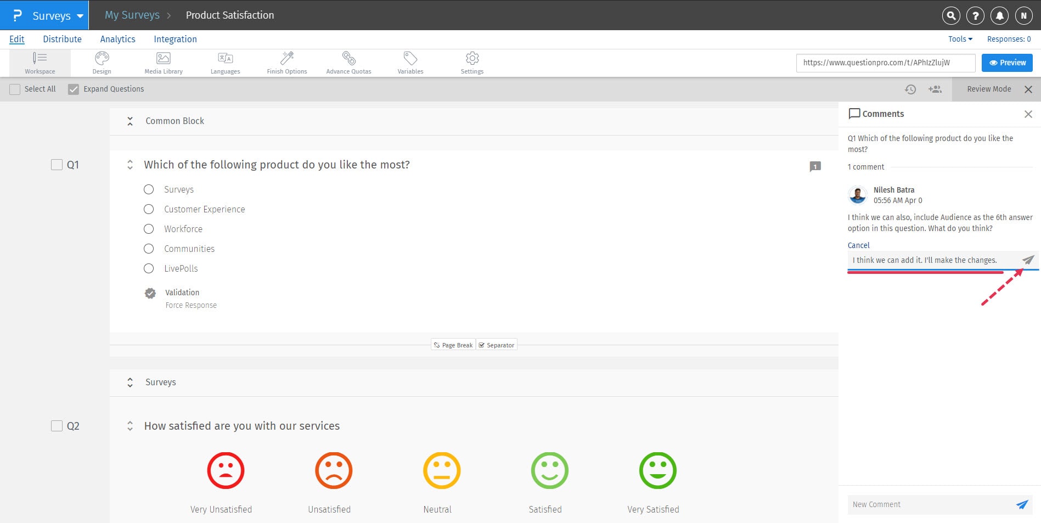Screen dimensions: 1041x523
Task: Select the Languages tool
Action: coord(224,62)
